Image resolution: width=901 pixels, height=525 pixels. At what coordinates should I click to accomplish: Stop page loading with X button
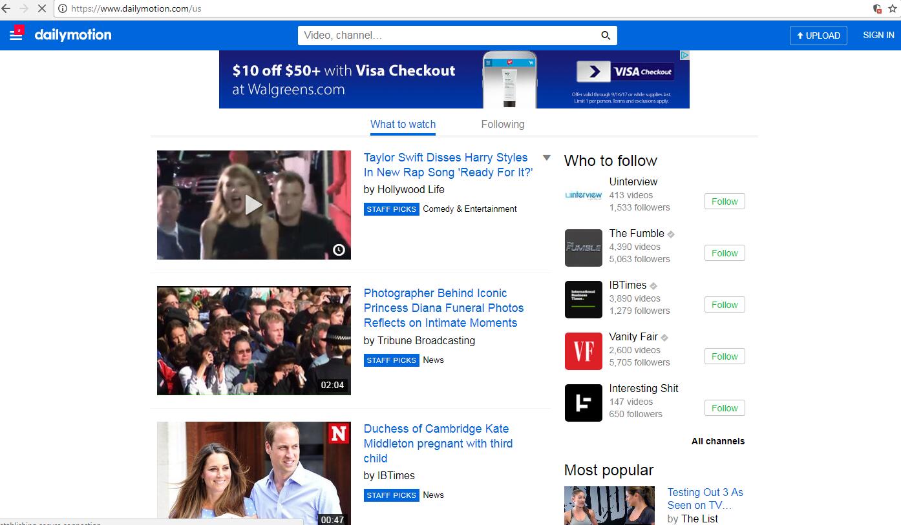pyautogui.click(x=41, y=8)
